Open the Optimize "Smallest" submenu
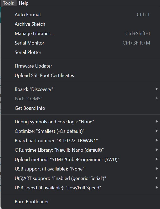The height and width of the screenshot is (209, 160). point(49,131)
